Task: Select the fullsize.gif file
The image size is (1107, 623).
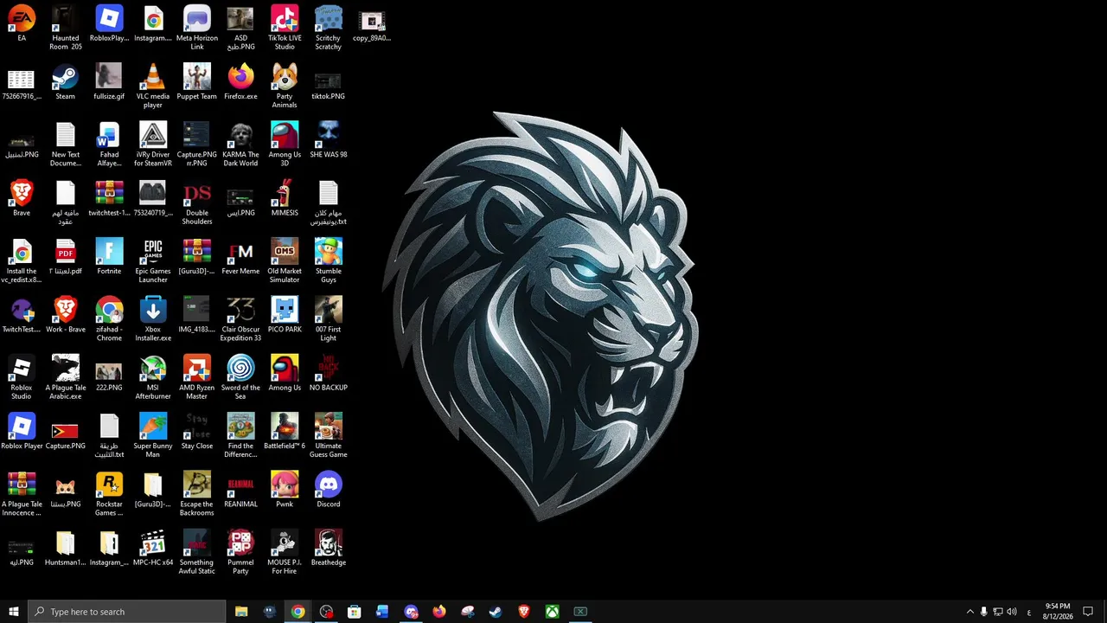Action: point(109,81)
